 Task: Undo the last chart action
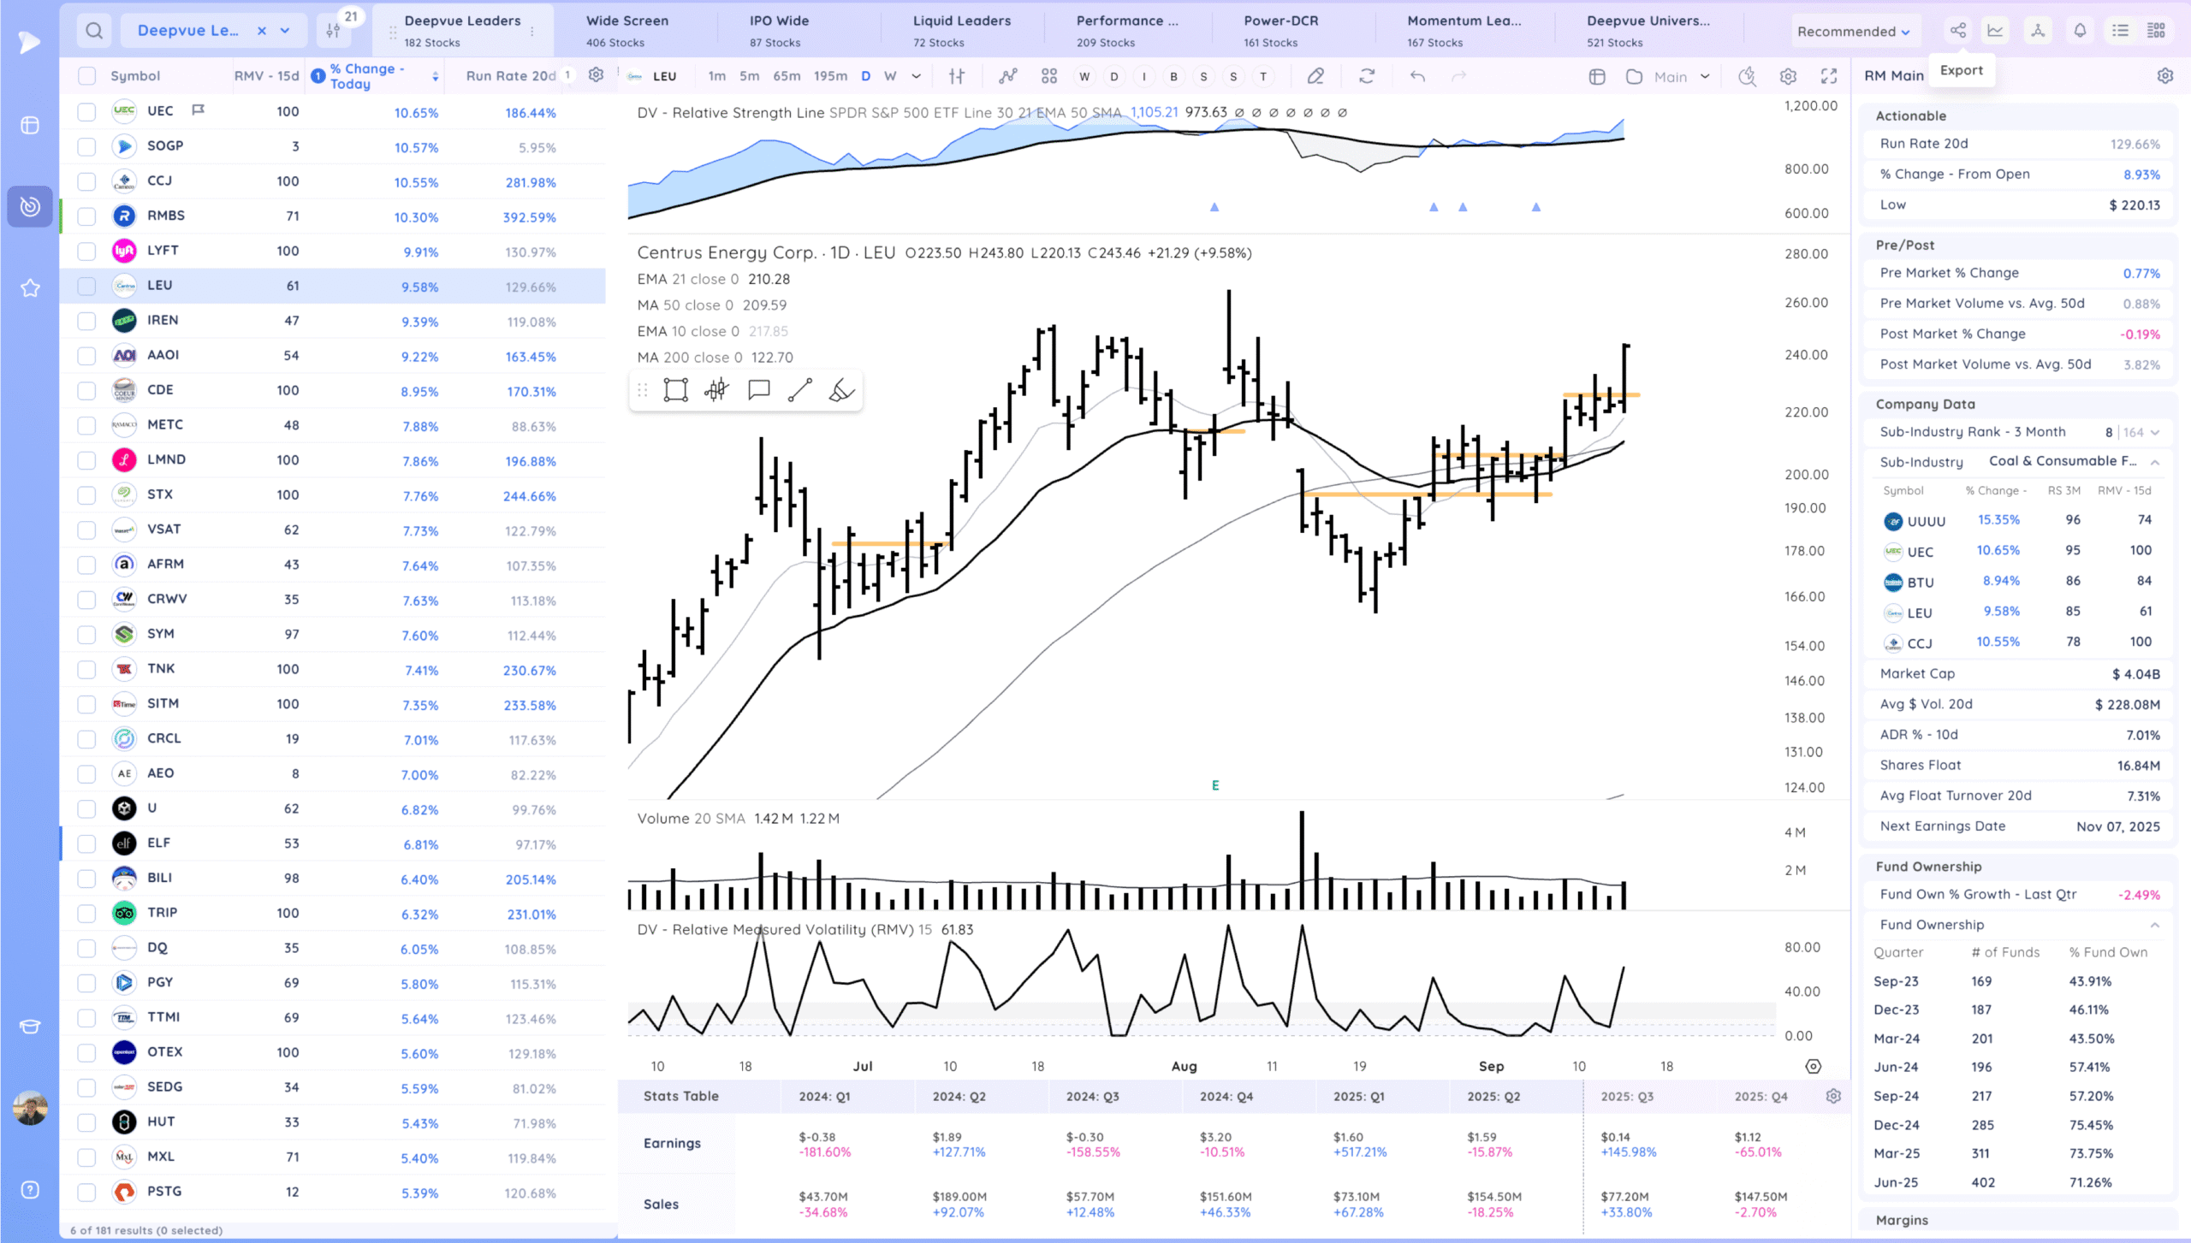1417,76
